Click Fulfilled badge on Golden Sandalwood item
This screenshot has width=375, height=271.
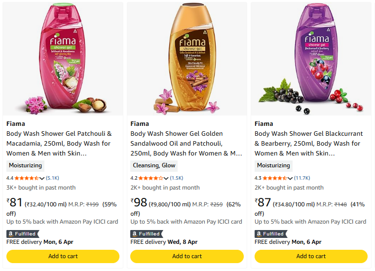147,233
